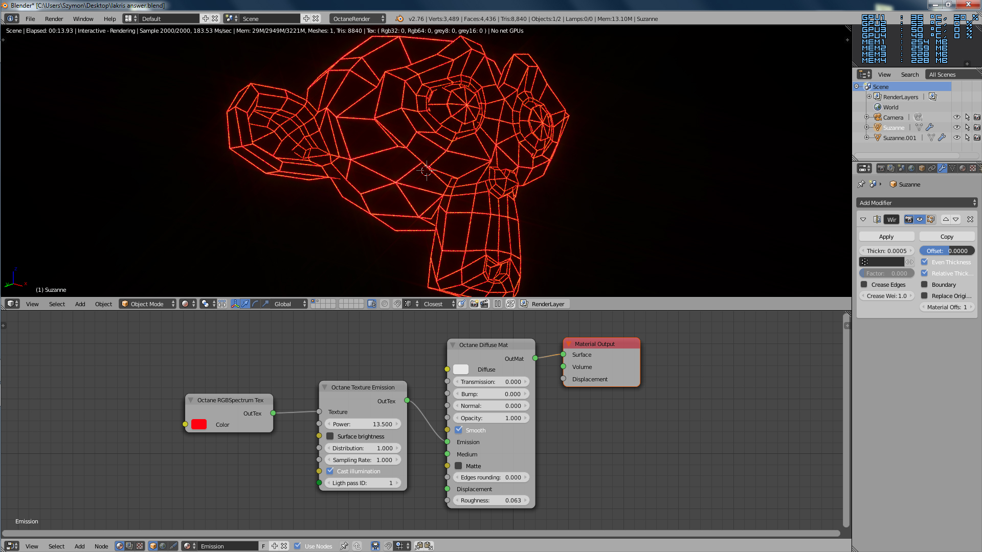982x552 pixels.
Task: Open the Add Modifier dropdown
Action: [917, 203]
